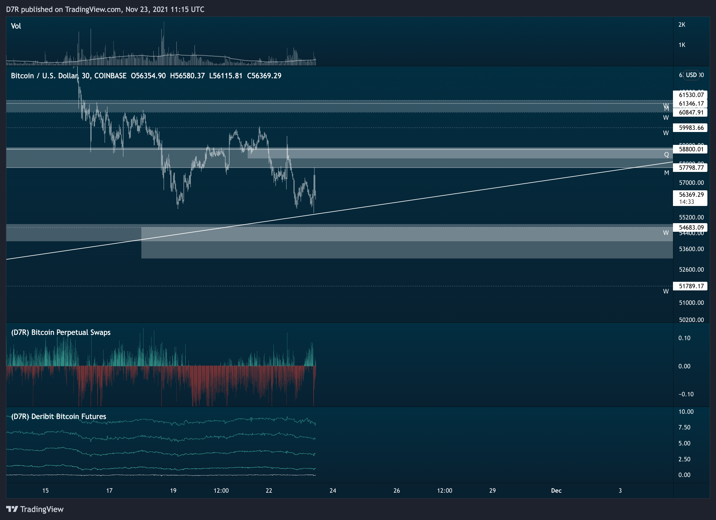Click the 57000.00 price axis tick

691,183
